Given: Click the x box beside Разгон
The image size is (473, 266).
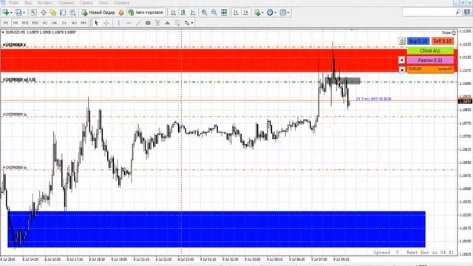Looking at the screenshot, I should click(401, 61).
